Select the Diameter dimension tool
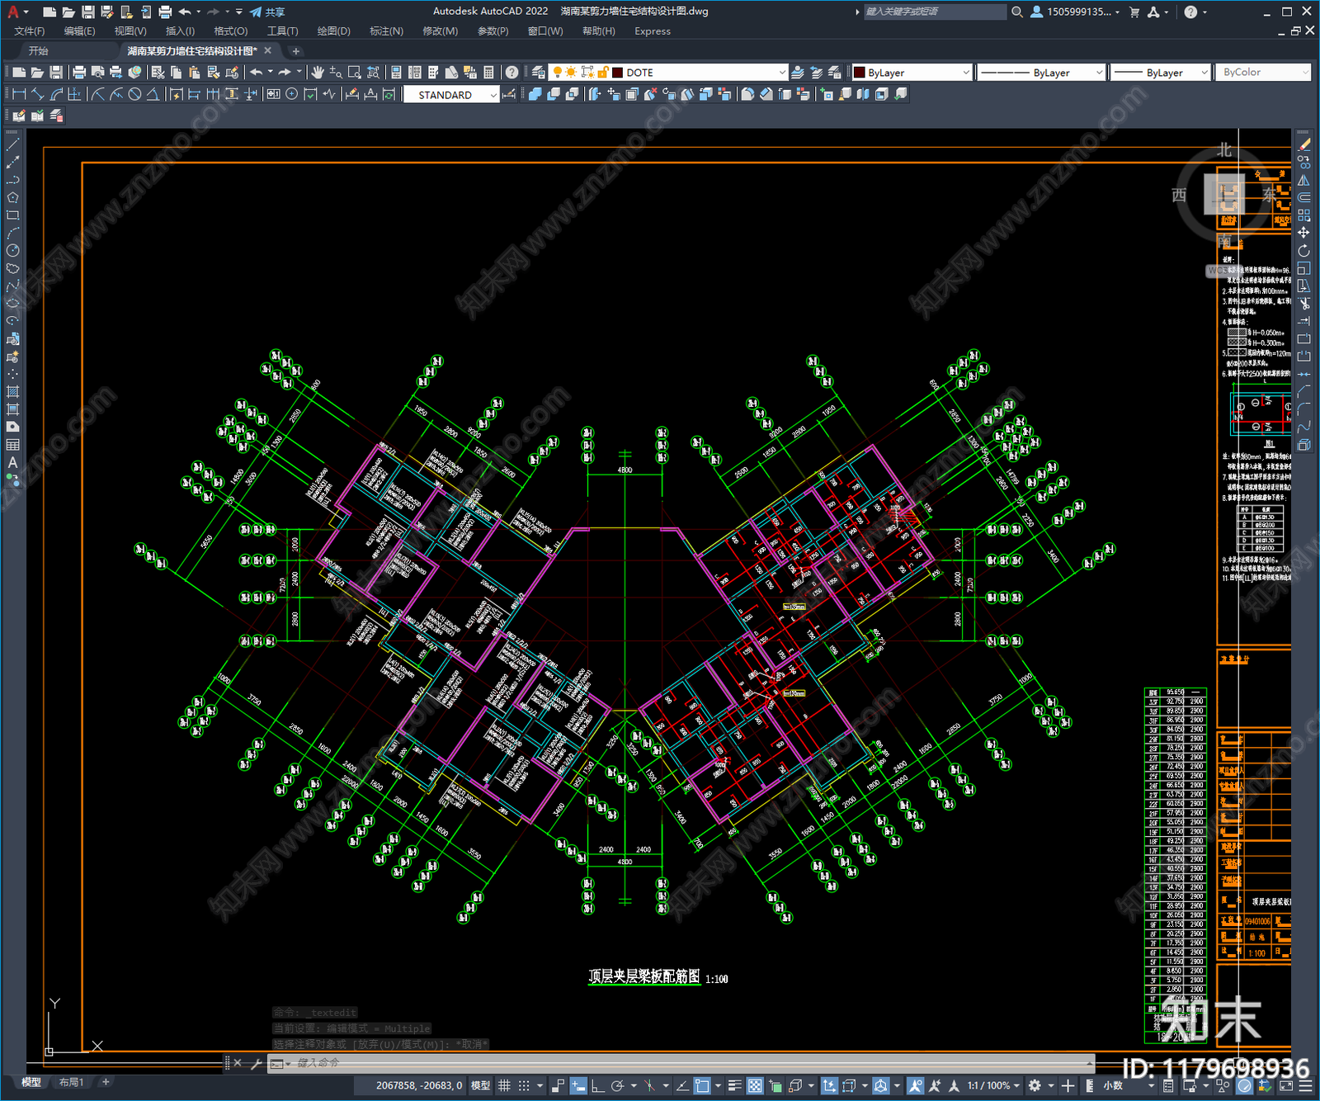 (134, 94)
